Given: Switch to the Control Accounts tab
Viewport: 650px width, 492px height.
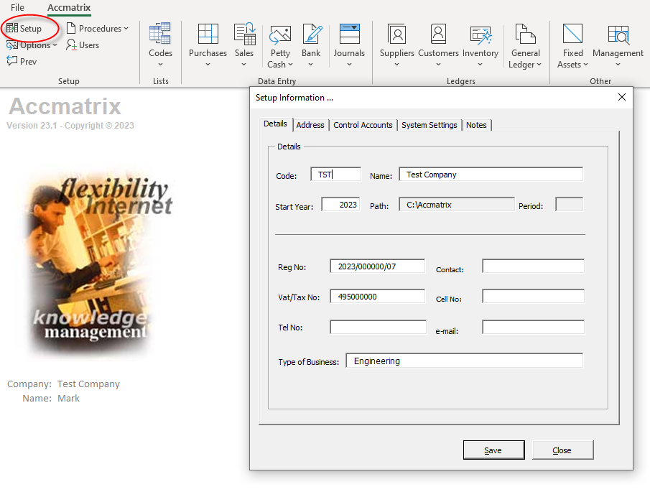Looking at the screenshot, I should point(363,125).
